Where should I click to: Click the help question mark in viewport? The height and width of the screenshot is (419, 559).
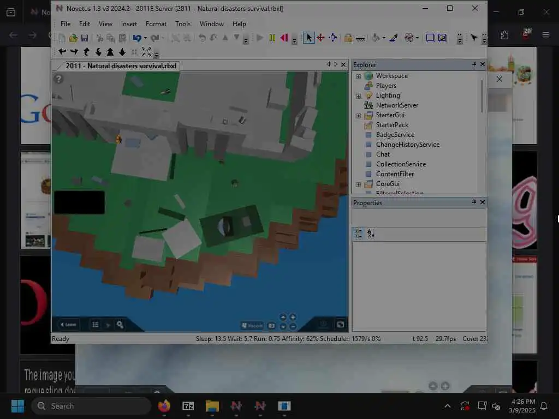pos(58,79)
